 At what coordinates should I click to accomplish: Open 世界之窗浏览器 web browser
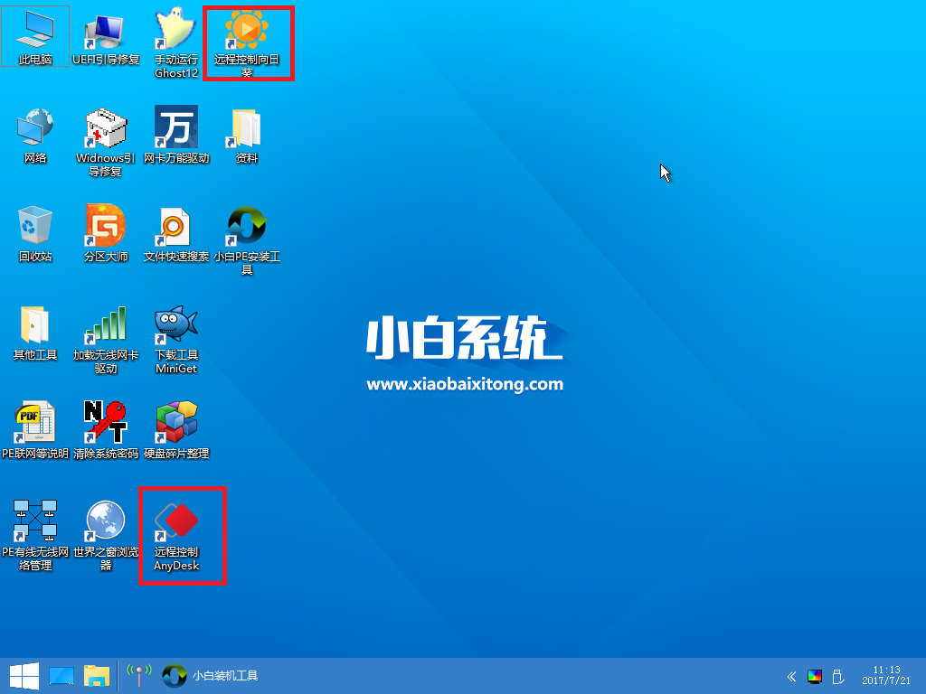(106, 520)
